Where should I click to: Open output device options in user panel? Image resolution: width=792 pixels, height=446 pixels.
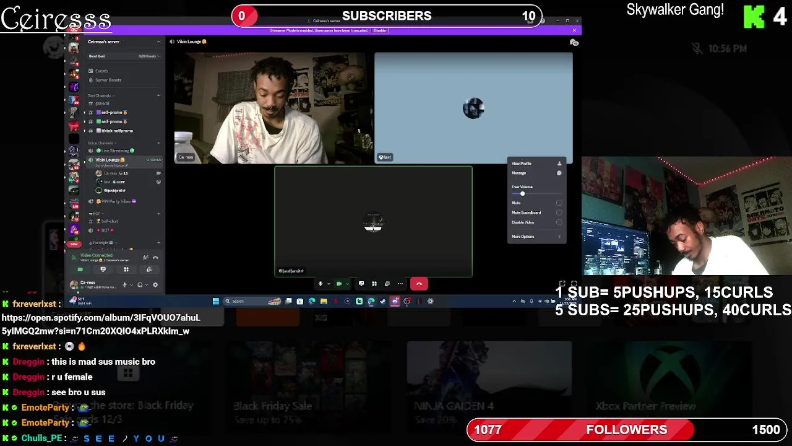point(147,285)
